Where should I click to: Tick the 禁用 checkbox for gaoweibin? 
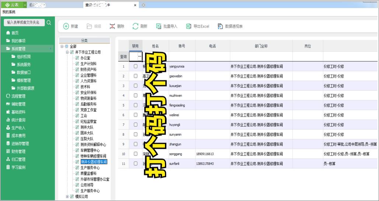click(x=136, y=76)
